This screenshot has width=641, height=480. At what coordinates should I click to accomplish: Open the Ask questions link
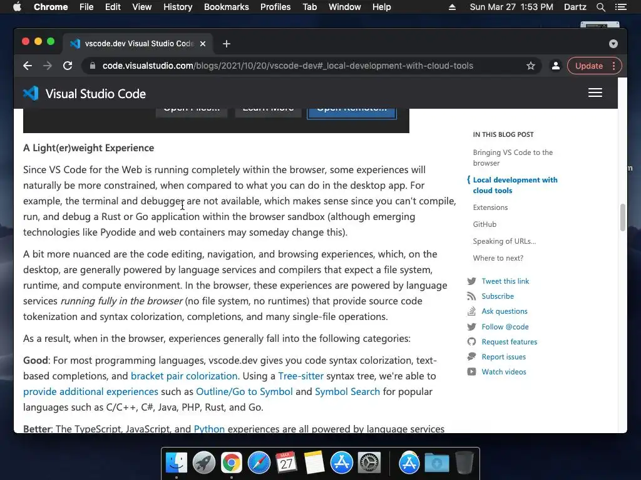pyautogui.click(x=505, y=311)
